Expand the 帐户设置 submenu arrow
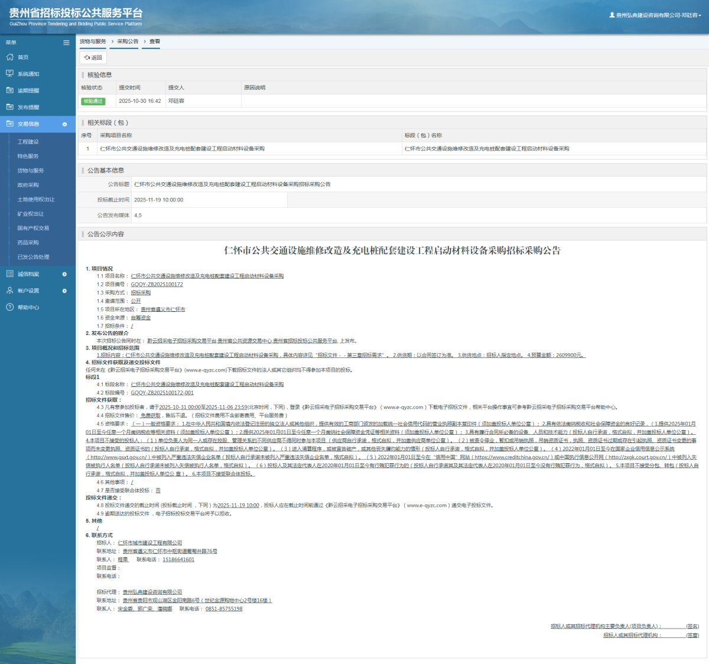Viewport: 709px width, 664px height. [x=64, y=291]
